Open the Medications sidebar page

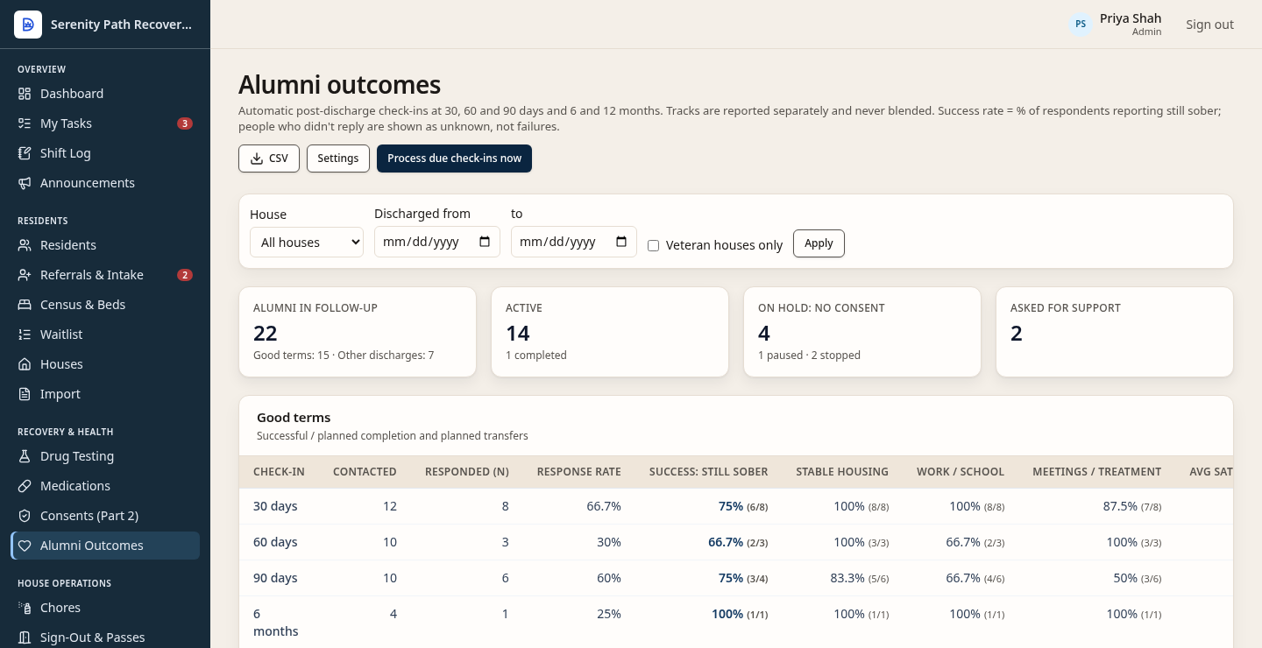click(x=105, y=486)
